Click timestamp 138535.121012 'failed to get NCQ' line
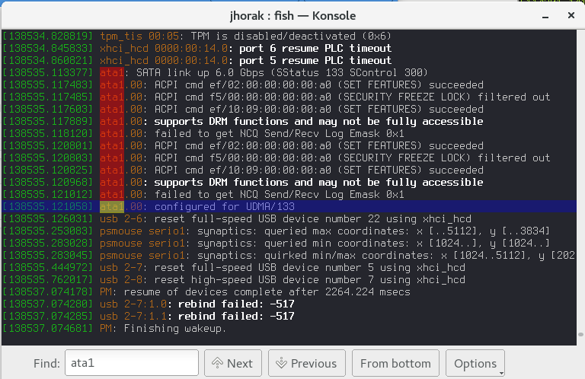585x379 pixels. pos(203,195)
